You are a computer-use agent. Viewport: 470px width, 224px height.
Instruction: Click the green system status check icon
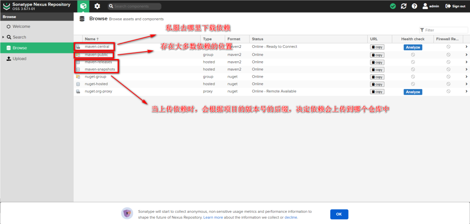(x=393, y=6)
